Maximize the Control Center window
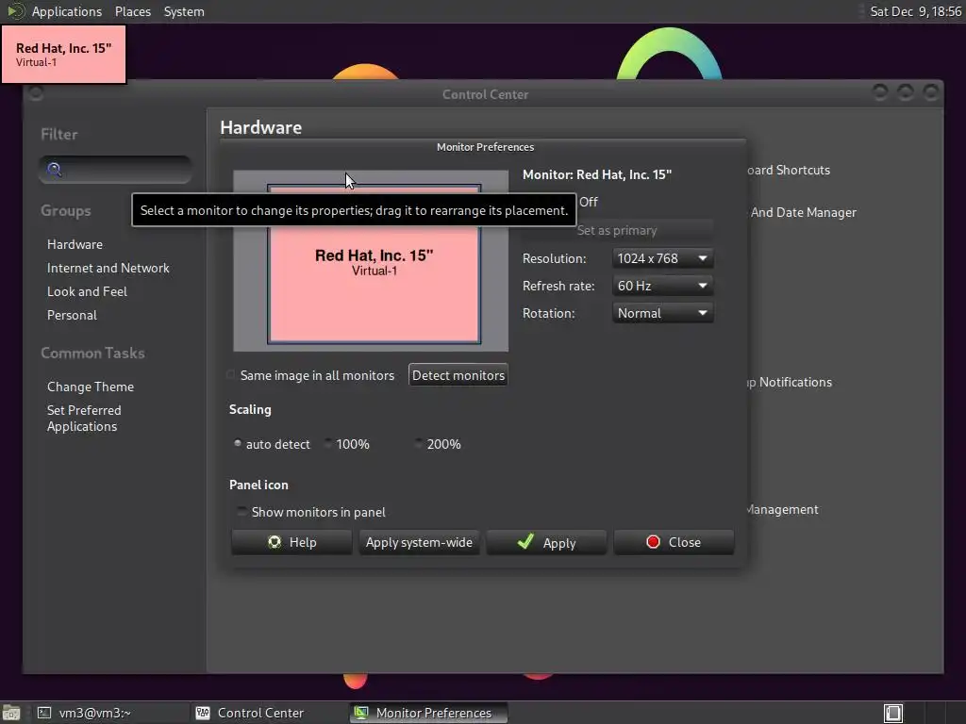The height and width of the screenshot is (724, 966). [905, 93]
